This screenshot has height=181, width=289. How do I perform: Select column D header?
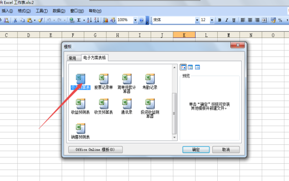click(x=28, y=35)
